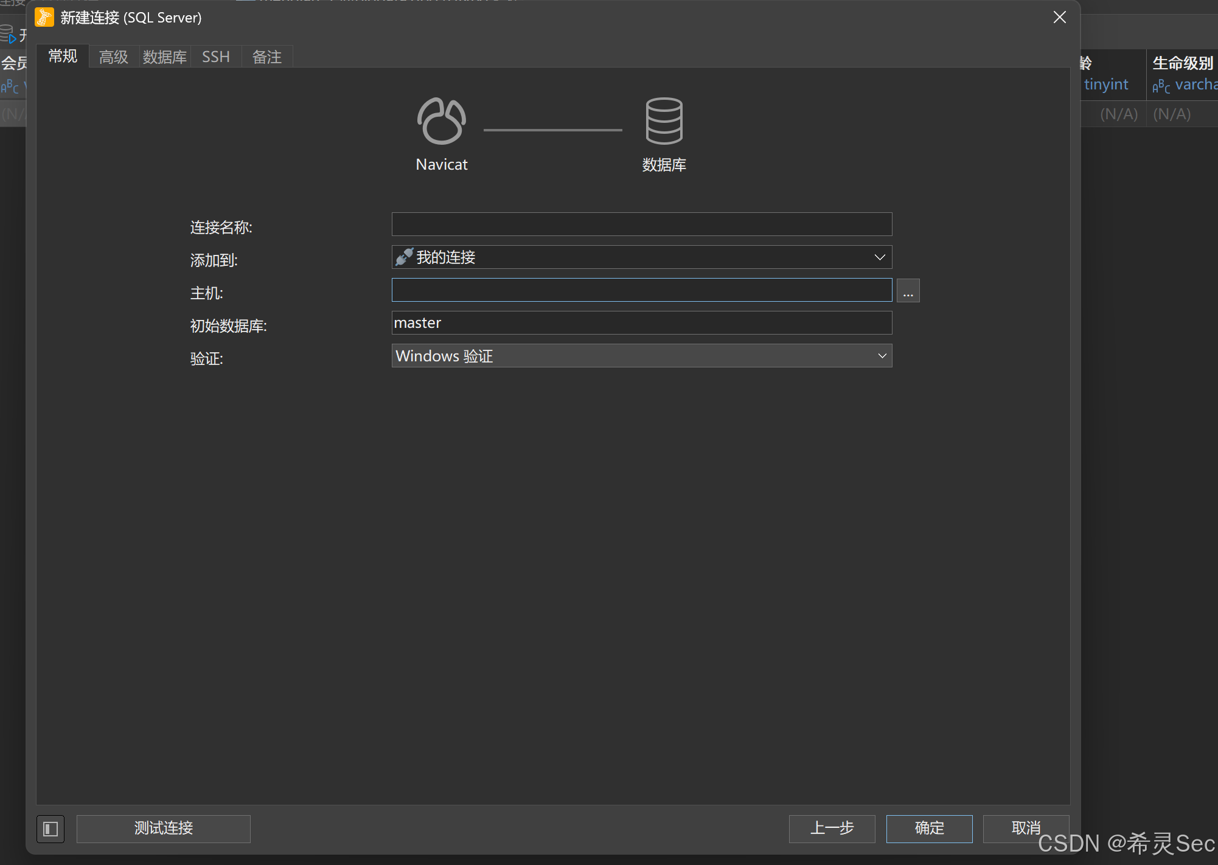Click the 数据库 cylinder icon

point(664,121)
